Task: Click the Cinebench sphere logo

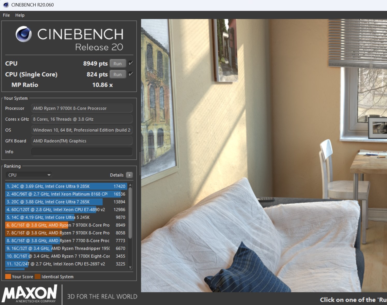Action: [24, 34]
